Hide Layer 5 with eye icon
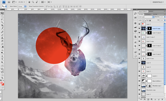Image resolution: width=166 pixels, height=101 pixels. [139, 24]
